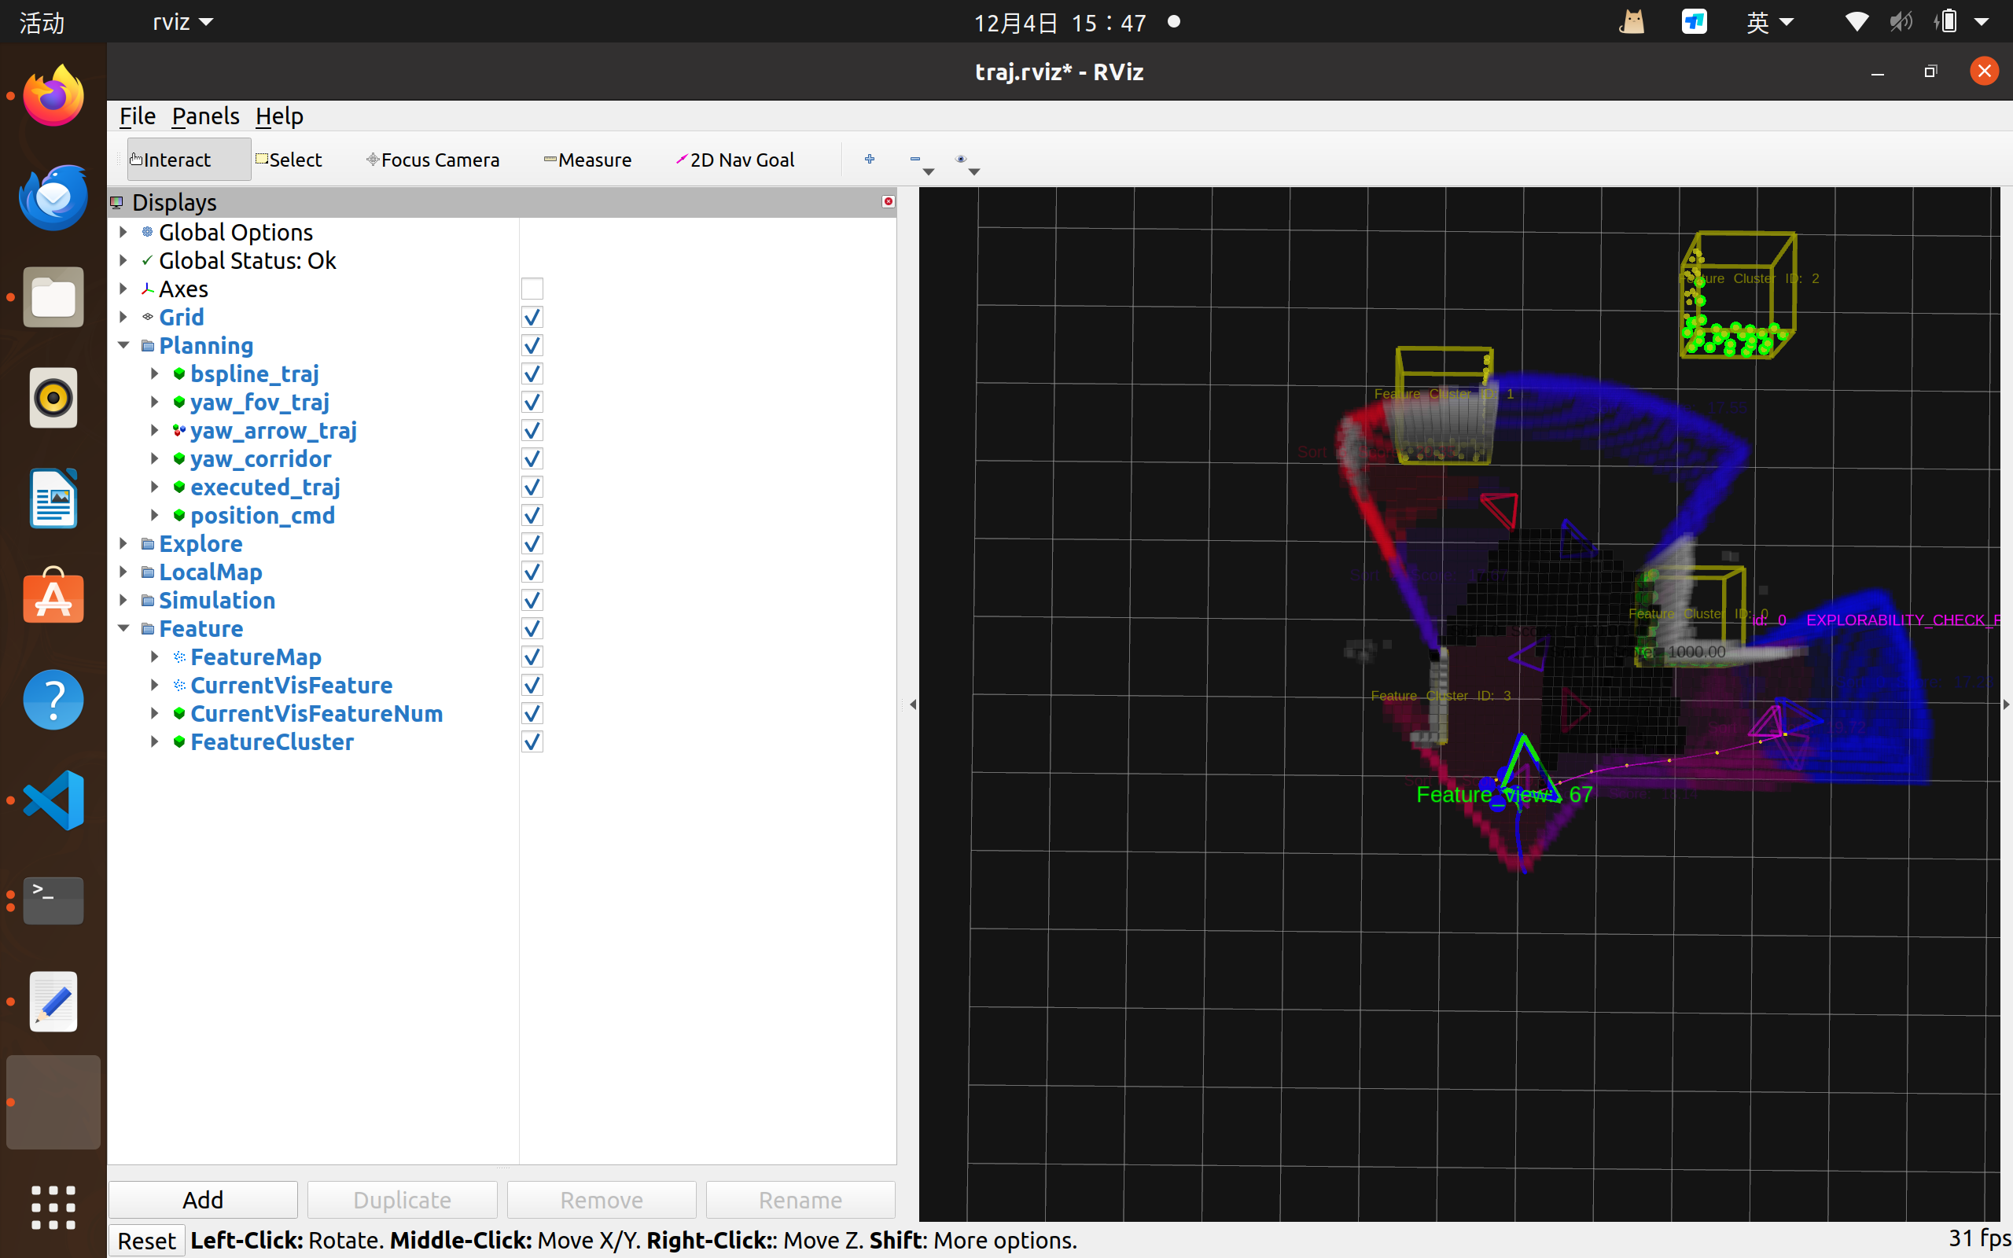Screen dimensions: 2013x1258
Task: Uncheck the Grid display checkbox
Action: point(532,317)
